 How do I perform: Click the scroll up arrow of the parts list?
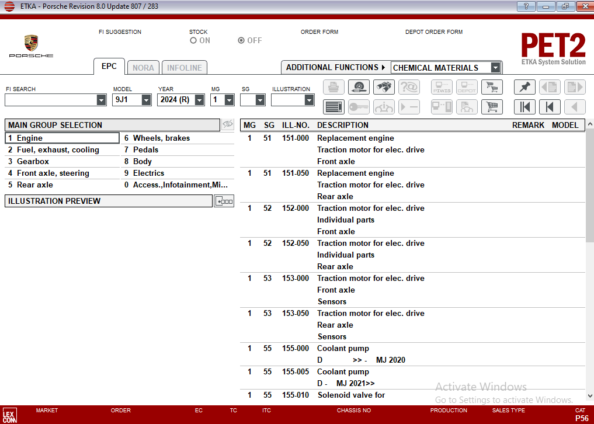[x=590, y=124]
